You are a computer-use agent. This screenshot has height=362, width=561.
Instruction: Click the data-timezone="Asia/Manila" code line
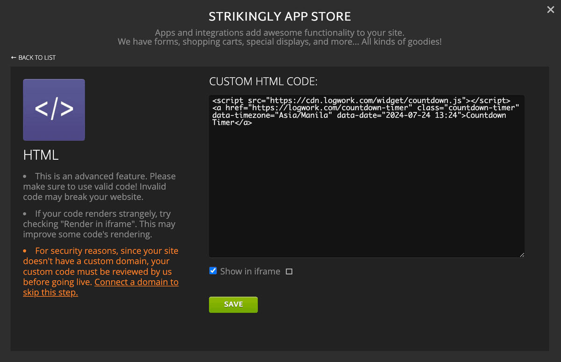point(359,115)
